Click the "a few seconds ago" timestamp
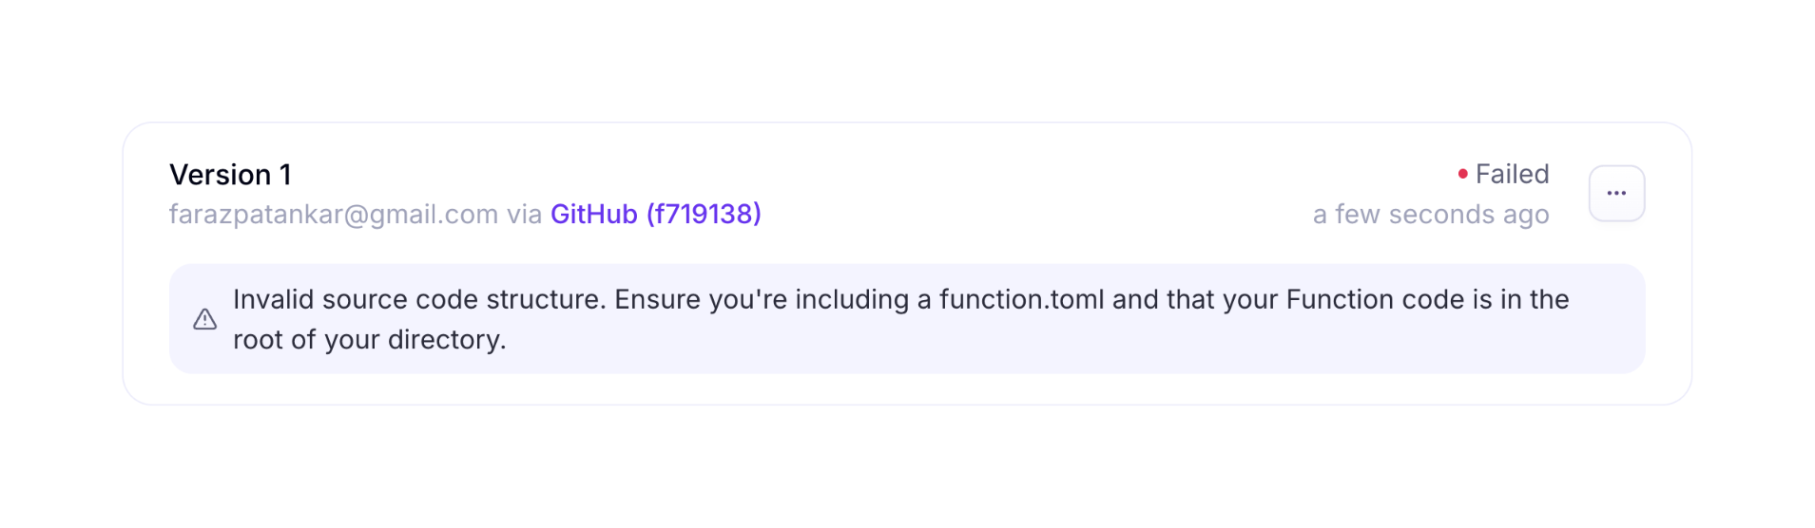1815x528 pixels. [x=1430, y=215]
